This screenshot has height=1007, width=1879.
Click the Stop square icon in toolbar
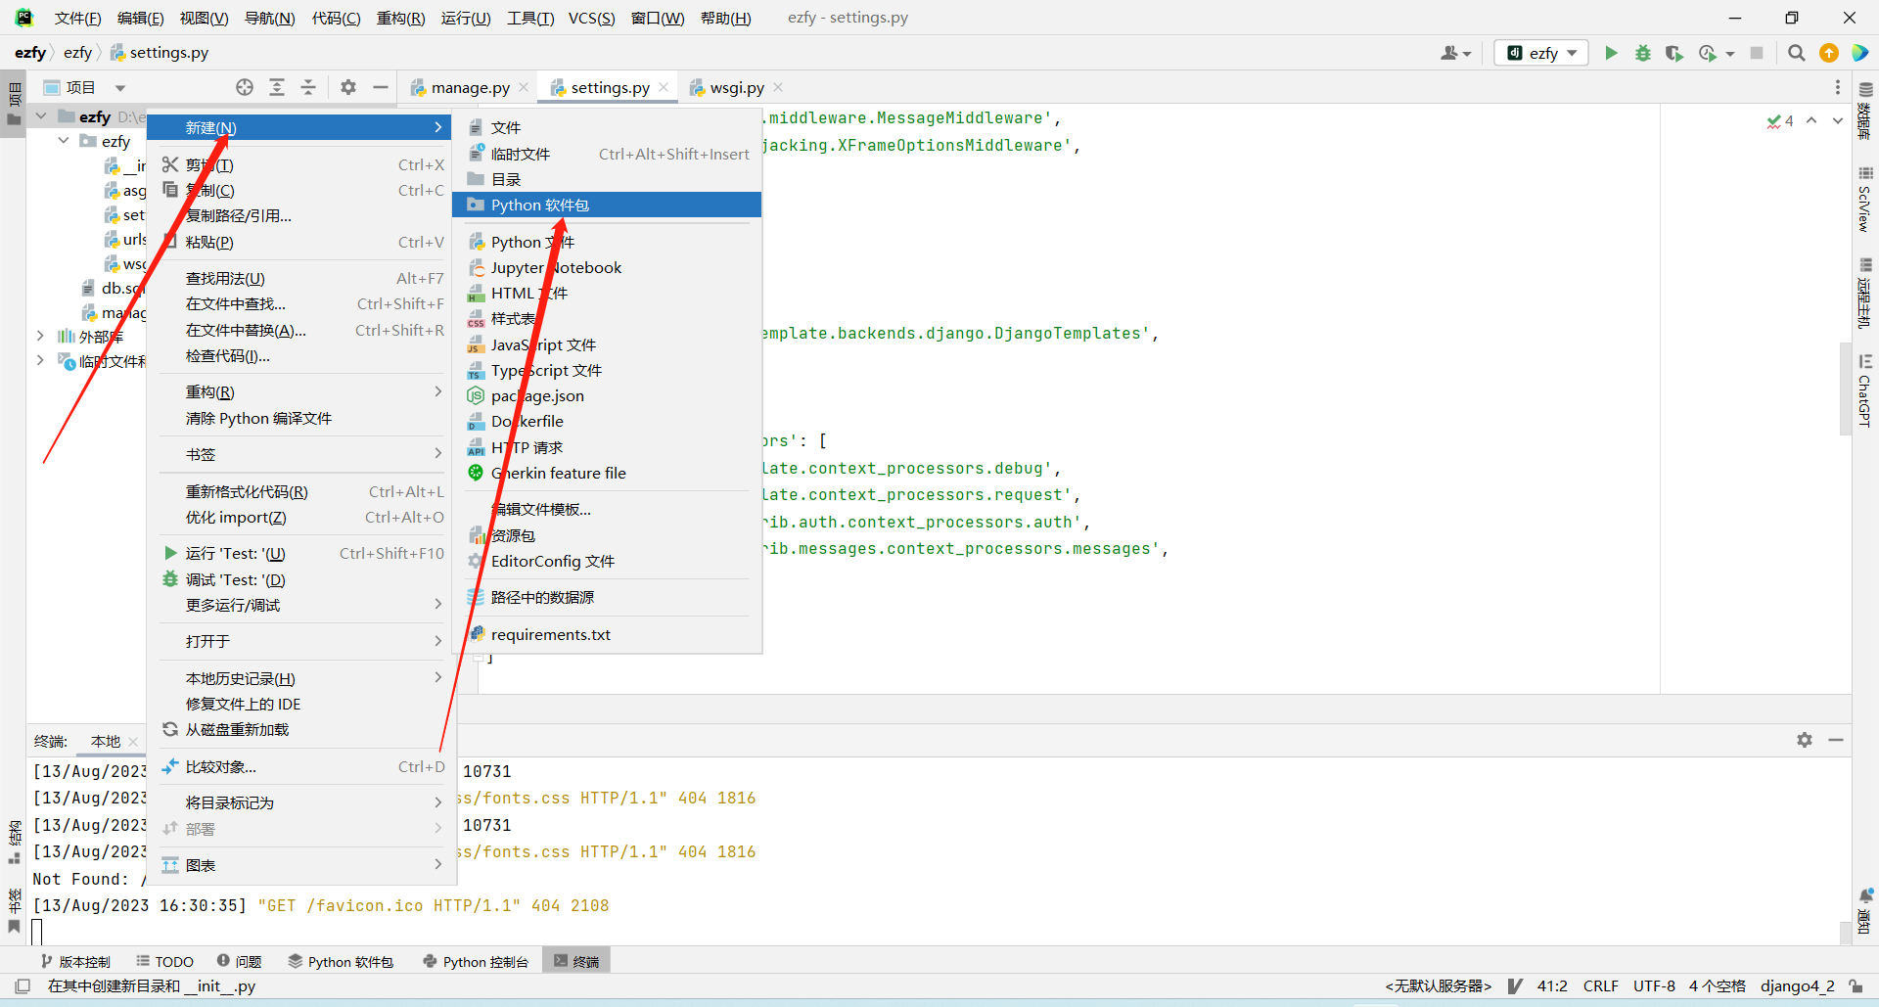click(x=1757, y=53)
